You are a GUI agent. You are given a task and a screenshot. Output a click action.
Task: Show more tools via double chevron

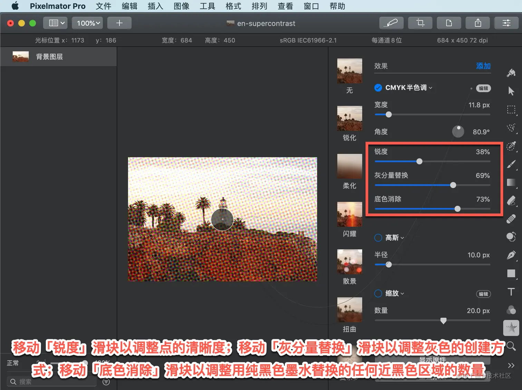coord(511,365)
